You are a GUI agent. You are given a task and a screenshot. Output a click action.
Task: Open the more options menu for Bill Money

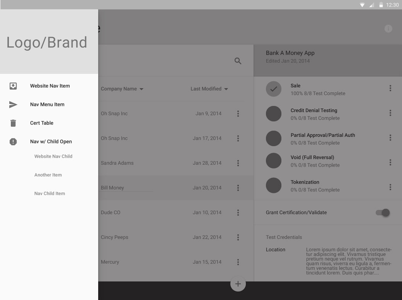point(238,188)
